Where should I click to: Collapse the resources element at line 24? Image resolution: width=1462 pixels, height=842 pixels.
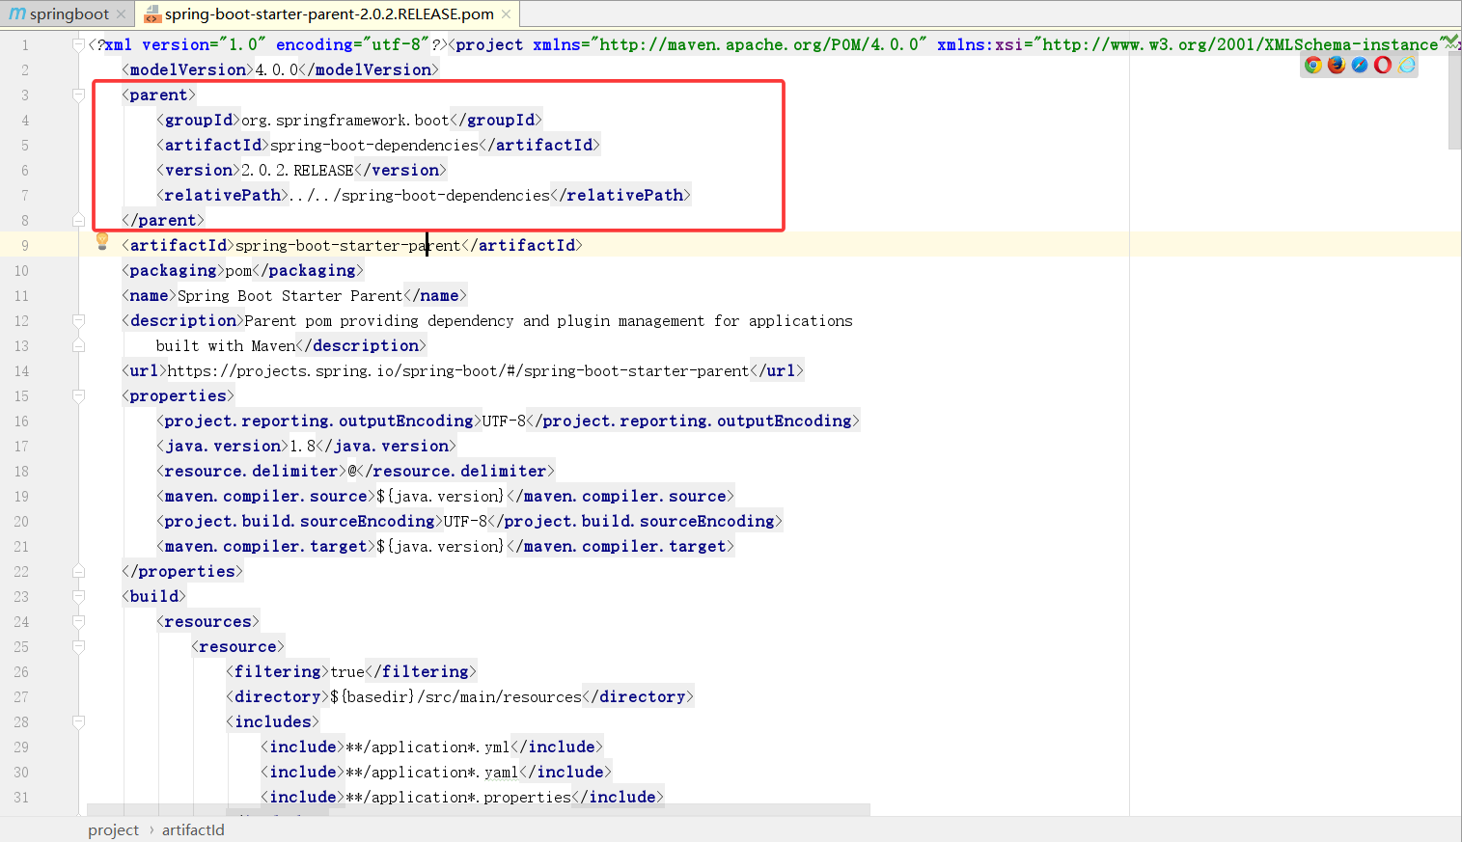click(x=79, y=621)
